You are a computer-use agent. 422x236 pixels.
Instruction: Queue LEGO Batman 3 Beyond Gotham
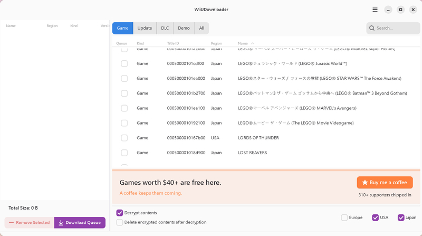tap(124, 93)
